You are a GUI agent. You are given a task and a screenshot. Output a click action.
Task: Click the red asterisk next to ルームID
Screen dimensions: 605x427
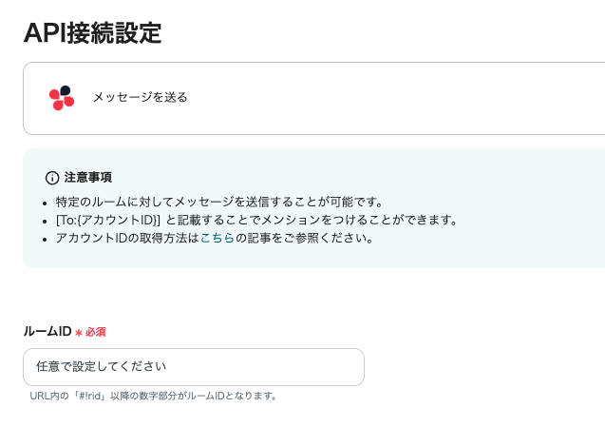point(79,332)
